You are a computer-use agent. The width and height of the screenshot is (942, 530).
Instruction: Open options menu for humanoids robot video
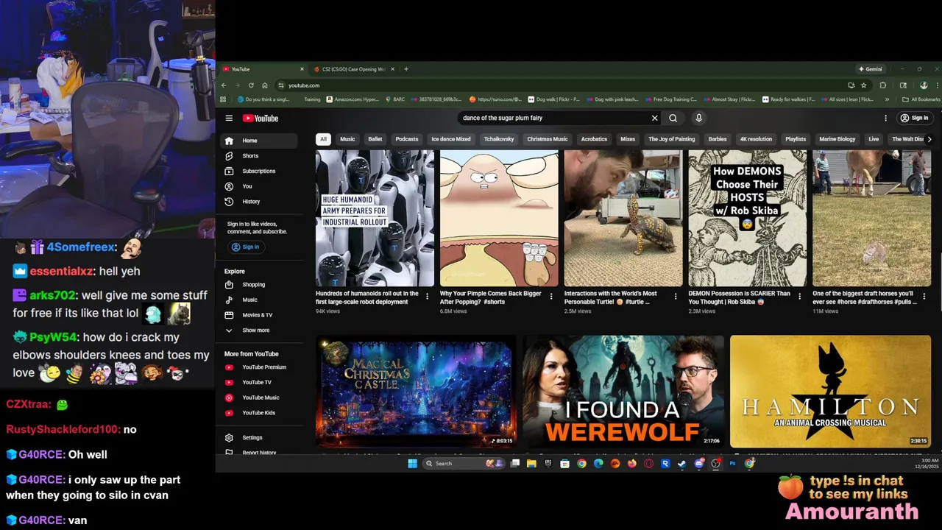click(427, 297)
